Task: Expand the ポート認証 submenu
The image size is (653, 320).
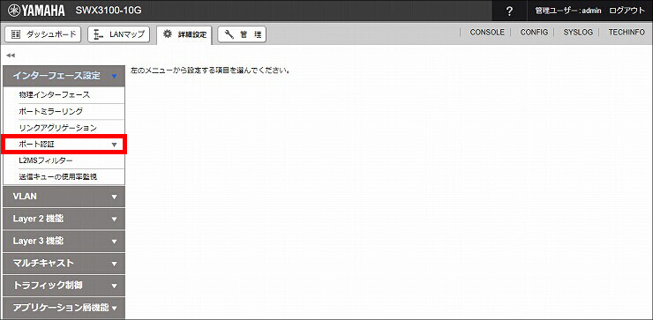Action: point(64,144)
